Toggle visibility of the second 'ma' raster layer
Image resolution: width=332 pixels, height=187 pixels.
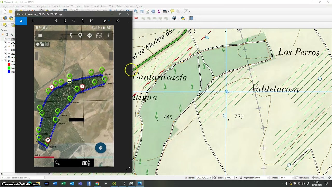point(5,61)
